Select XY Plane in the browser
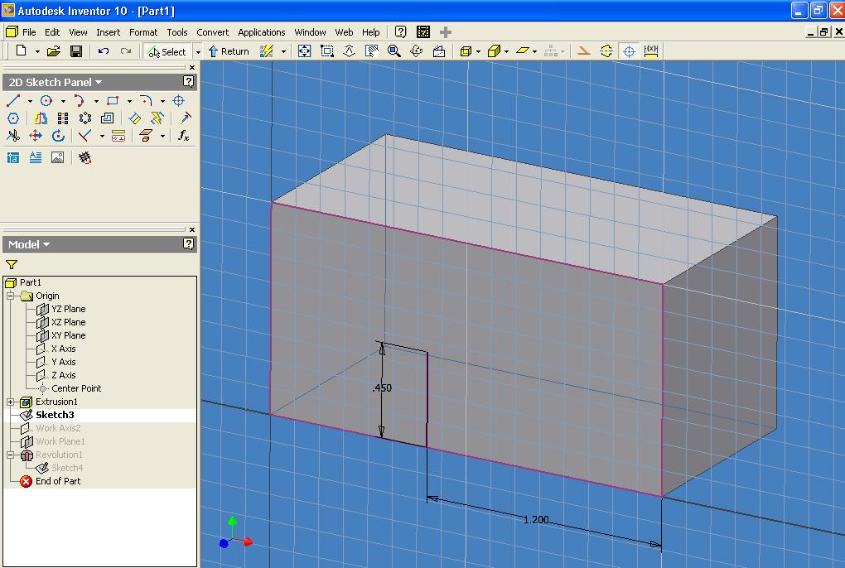 click(x=69, y=335)
